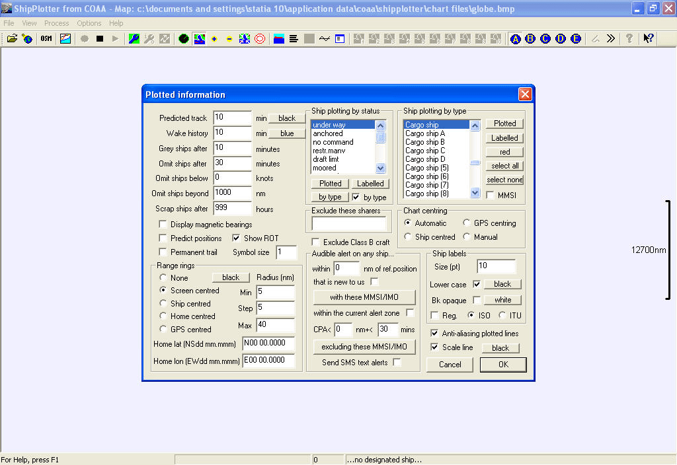Click the yellow plus zoom in icon
The height and width of the screenshot is (465, 677).
[214, 39]
